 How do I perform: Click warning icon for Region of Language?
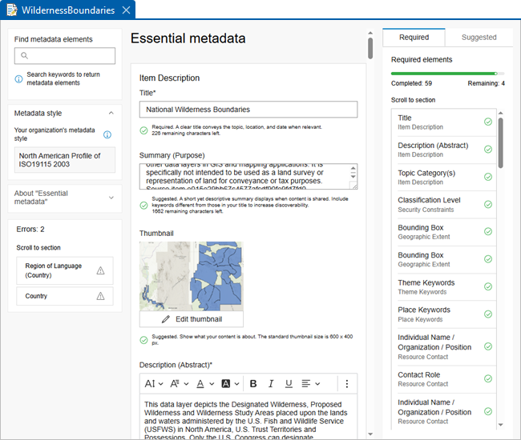coord(100,270)
